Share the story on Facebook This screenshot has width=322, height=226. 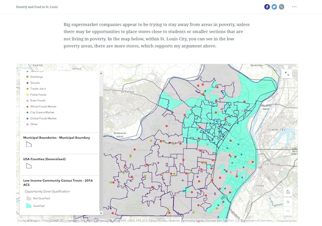pyautogui.click(x=267, y=7)
